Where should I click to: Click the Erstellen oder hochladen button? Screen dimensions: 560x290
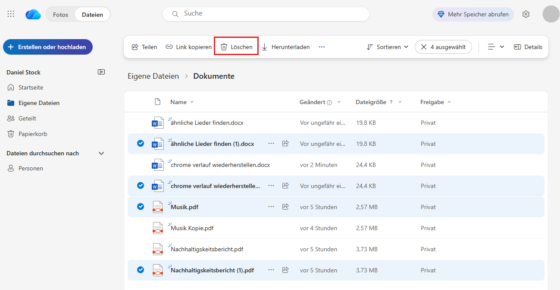coord(47,46)
